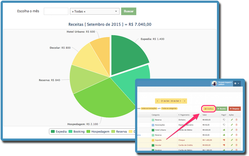249x156 pixels.
Task: Delete the Associações R$ 46,00 row
Action: (236, 124)
